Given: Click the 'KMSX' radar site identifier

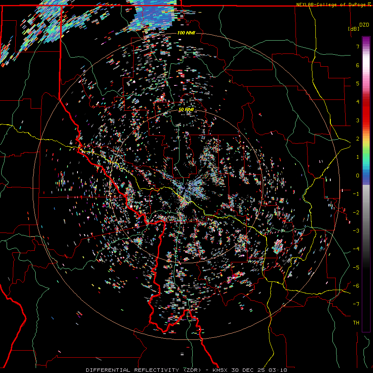Looking at the screenshot, I should 220,370.
